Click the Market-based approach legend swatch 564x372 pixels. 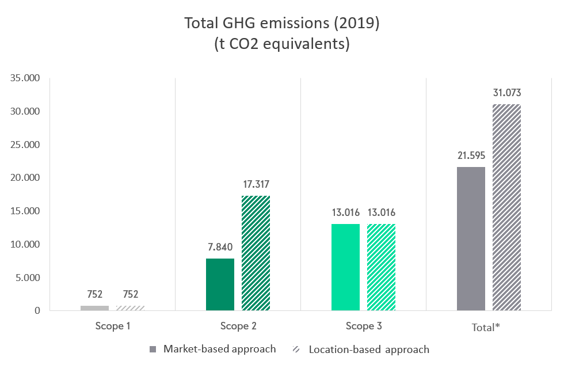tap(153, 350)
